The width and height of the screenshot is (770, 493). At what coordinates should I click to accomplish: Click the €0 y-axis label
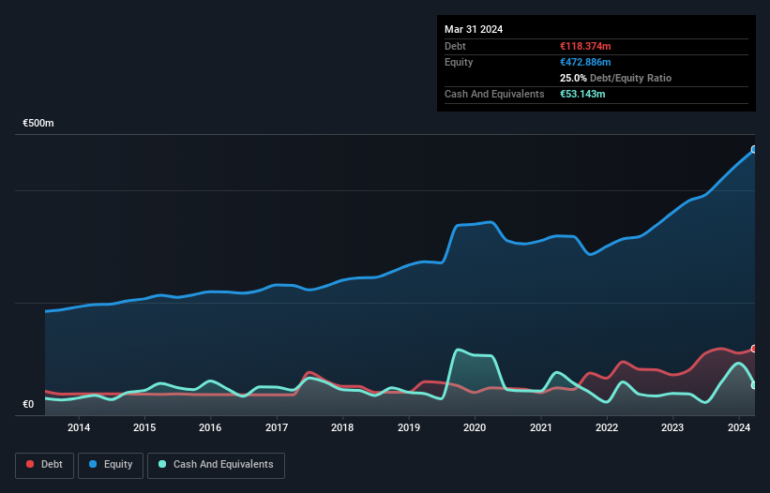coord(28,405)
